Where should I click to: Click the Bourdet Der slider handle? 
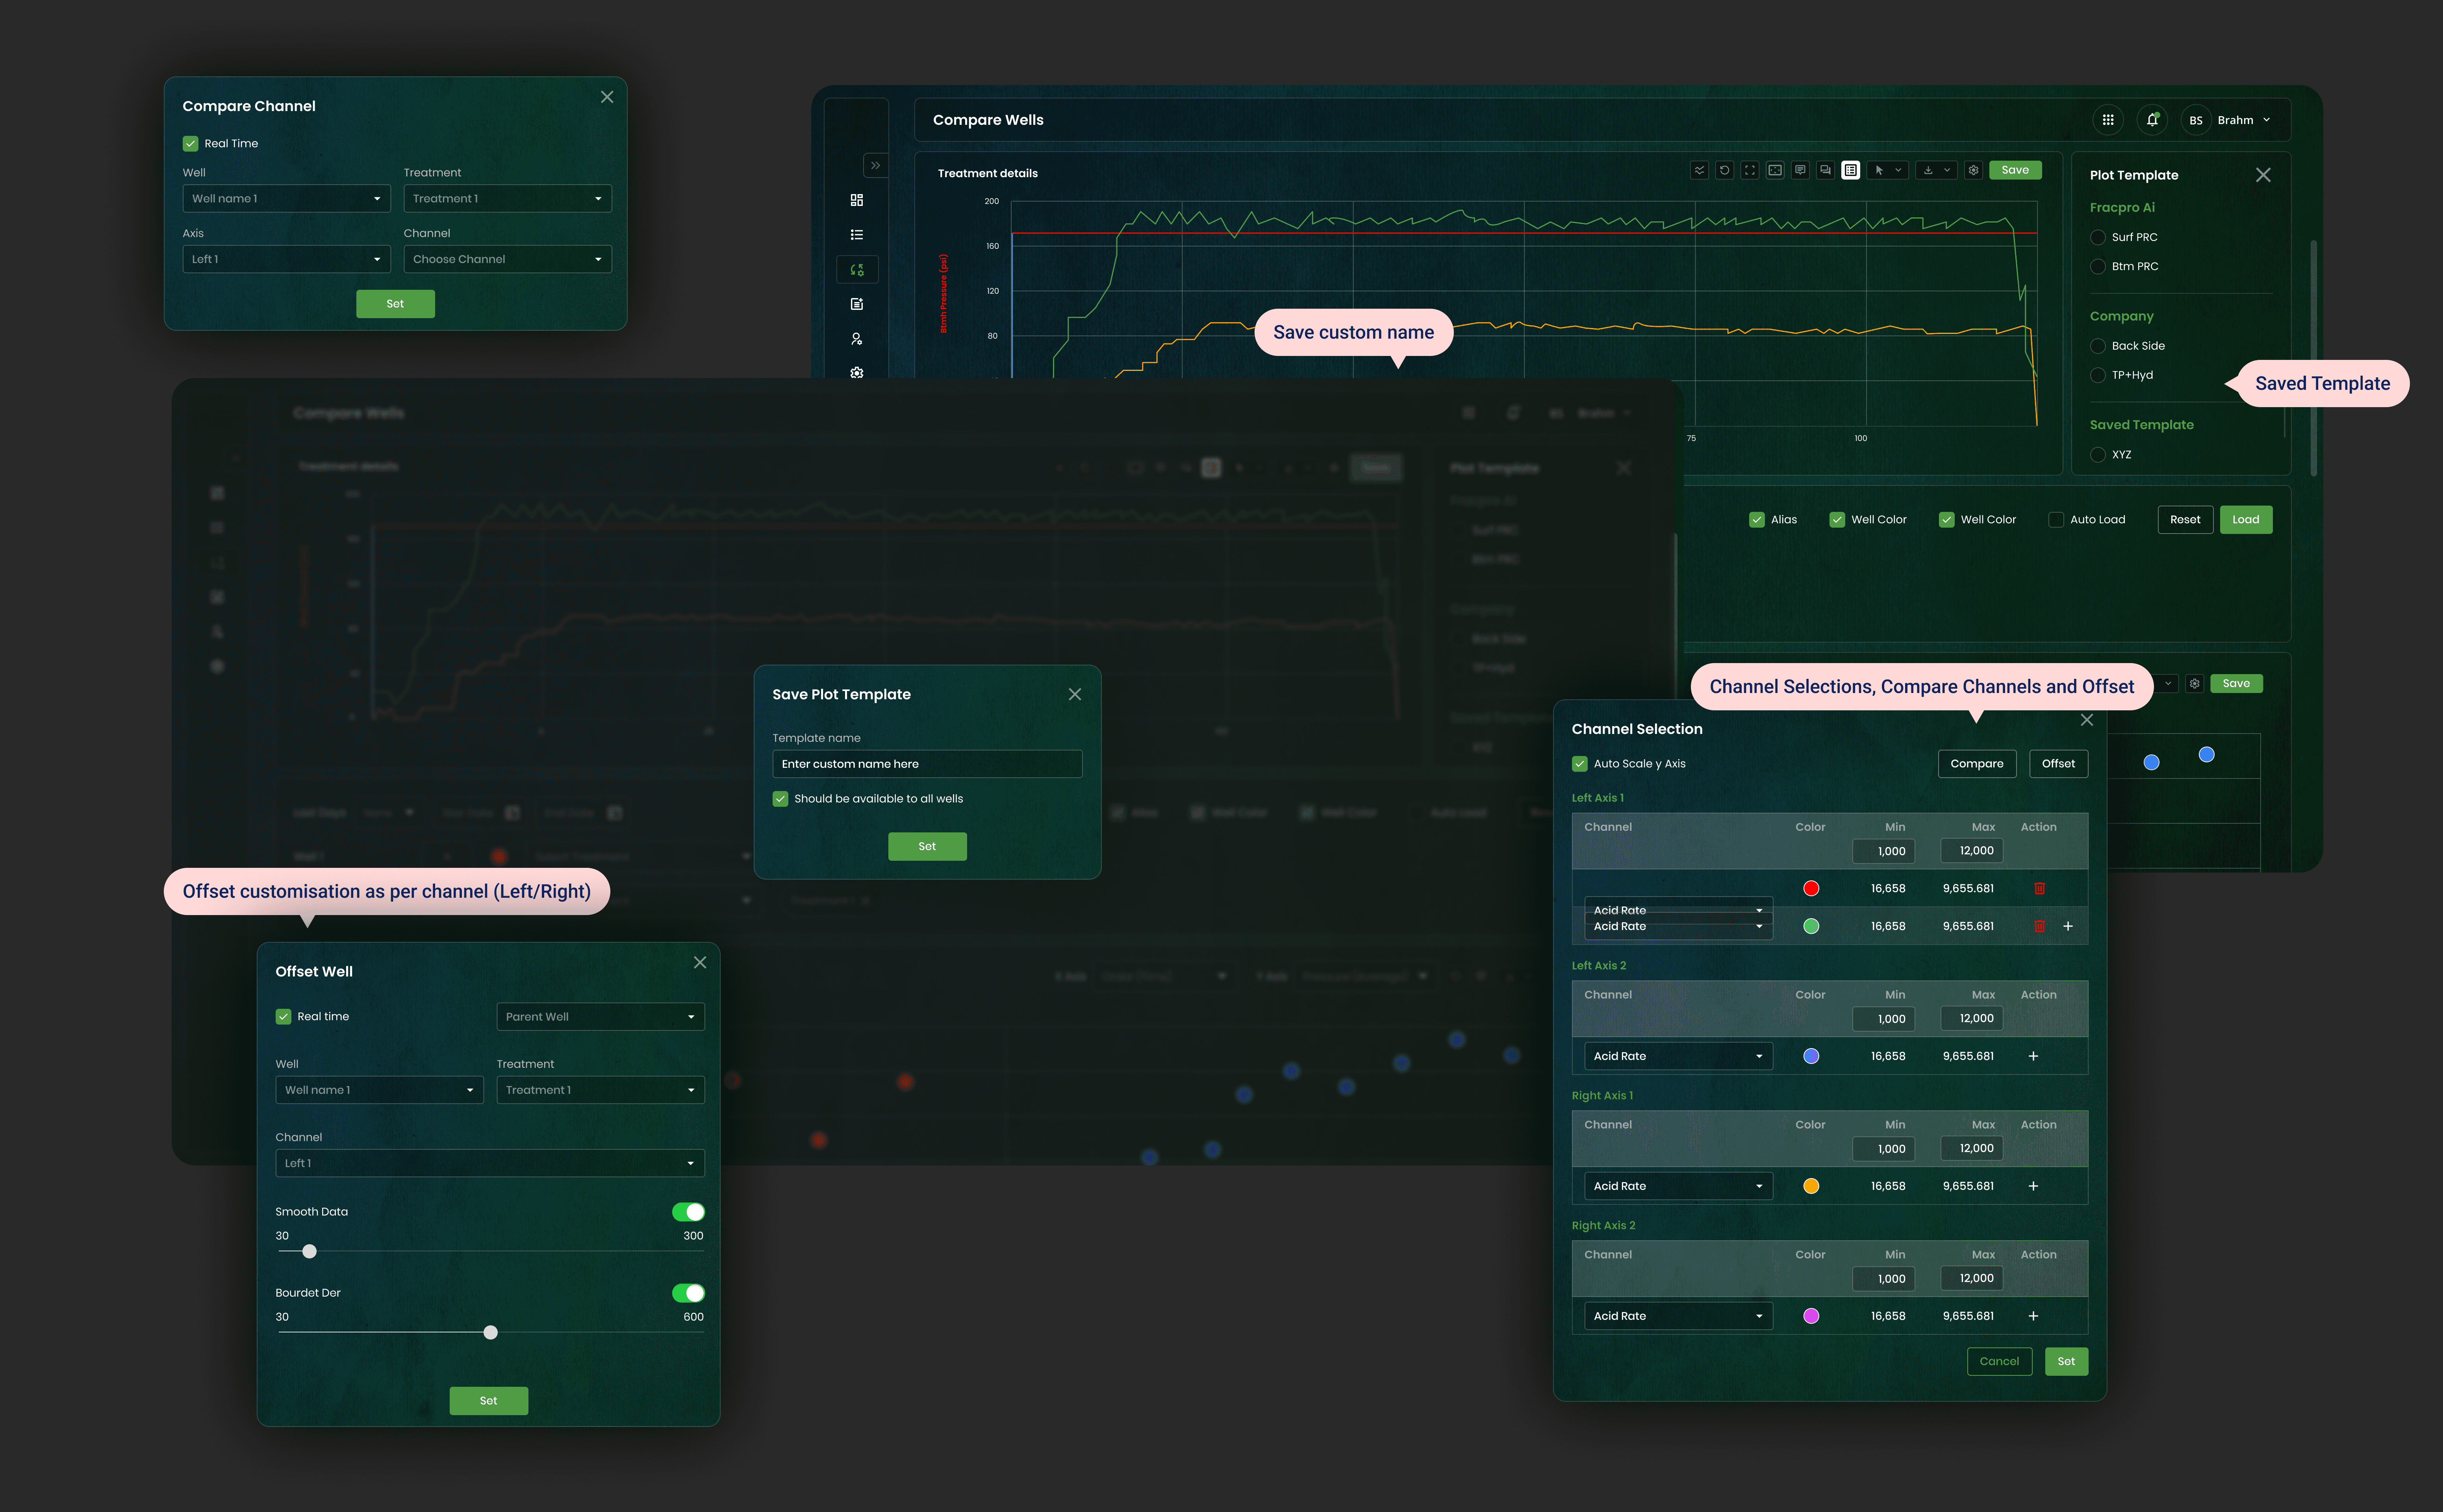[x=490, y=1333]
